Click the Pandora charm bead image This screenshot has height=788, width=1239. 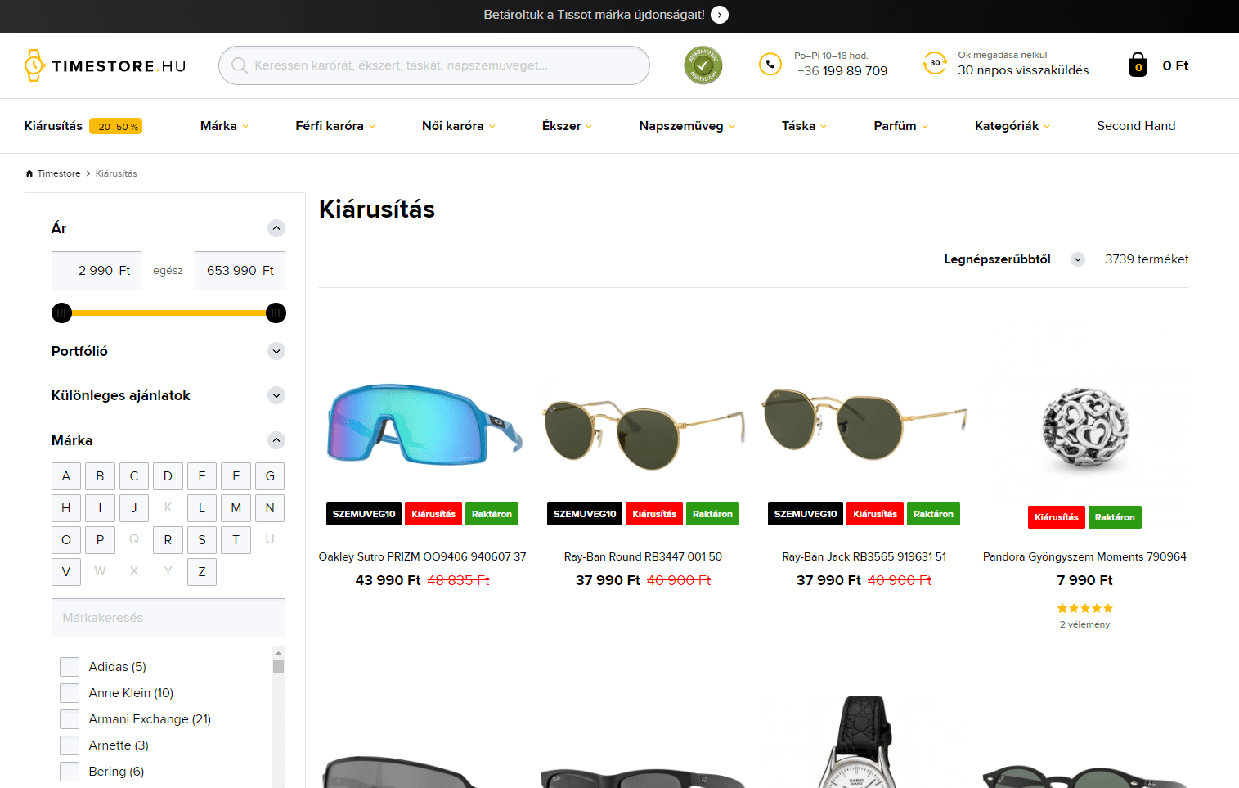[x=1085, y=428]
